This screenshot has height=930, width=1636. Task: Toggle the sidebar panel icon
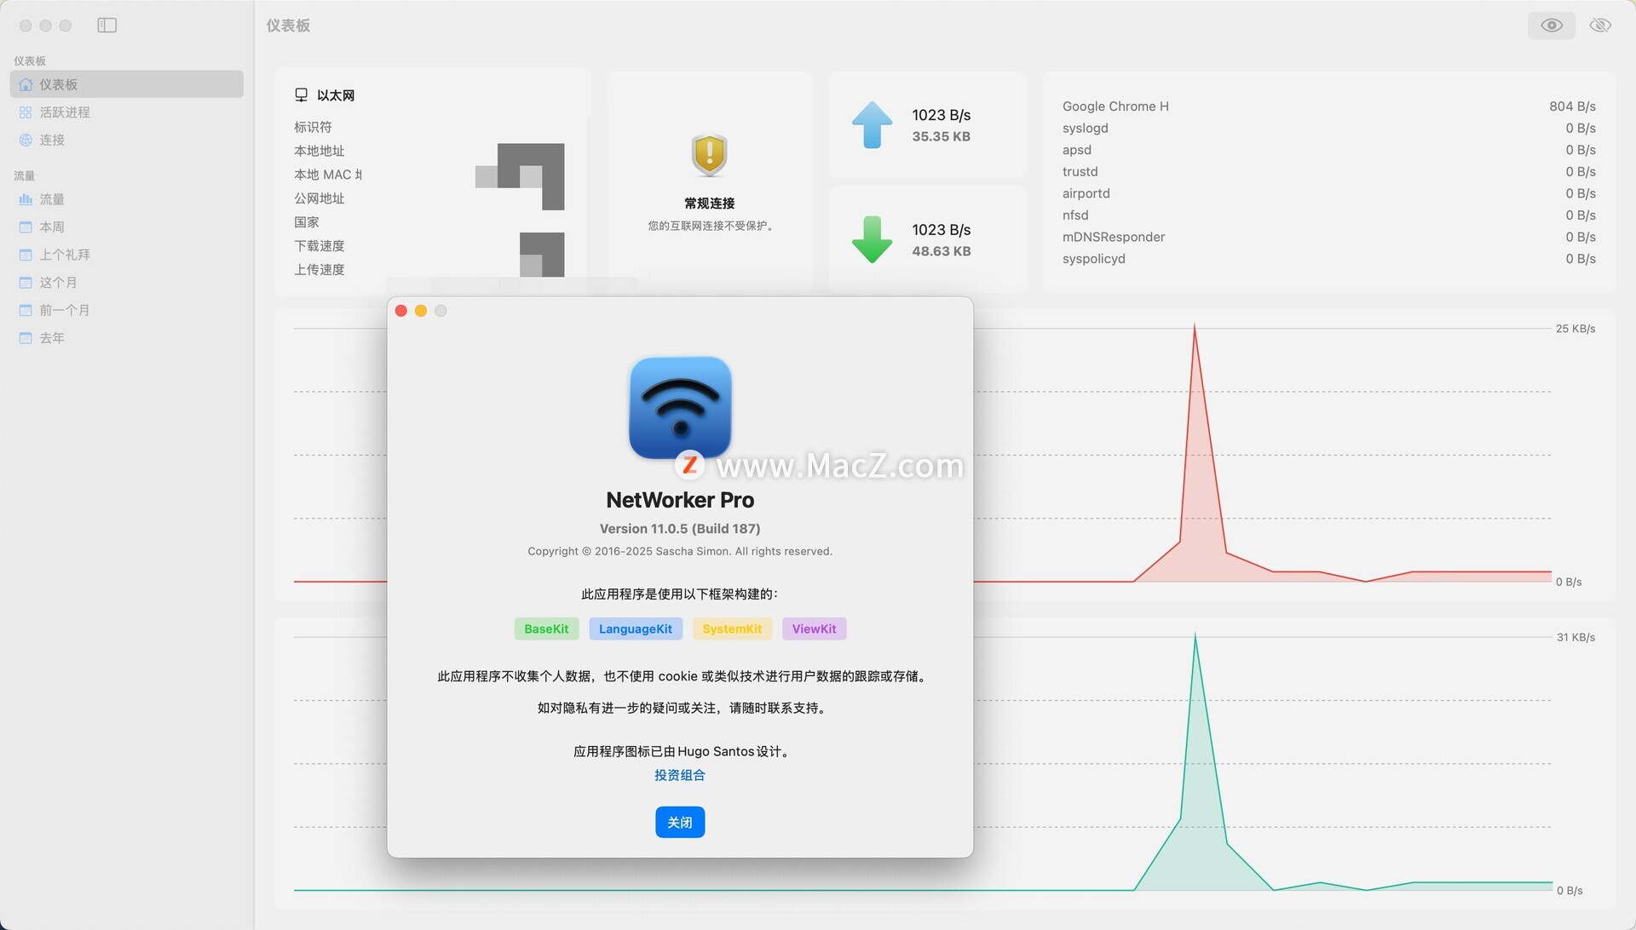[x=107, y=26]
